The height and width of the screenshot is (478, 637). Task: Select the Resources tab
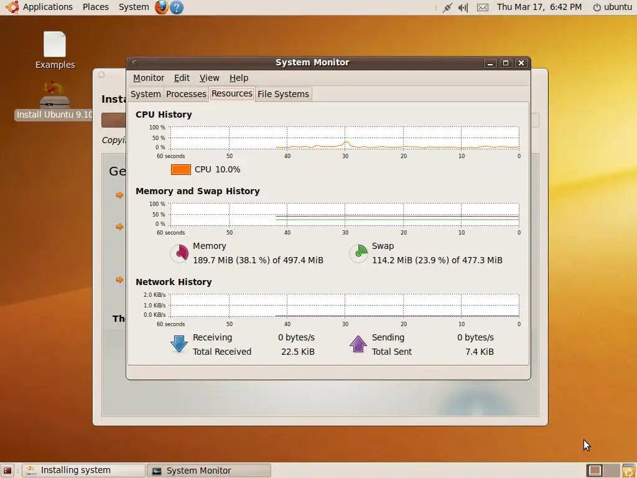coord(232,93)
